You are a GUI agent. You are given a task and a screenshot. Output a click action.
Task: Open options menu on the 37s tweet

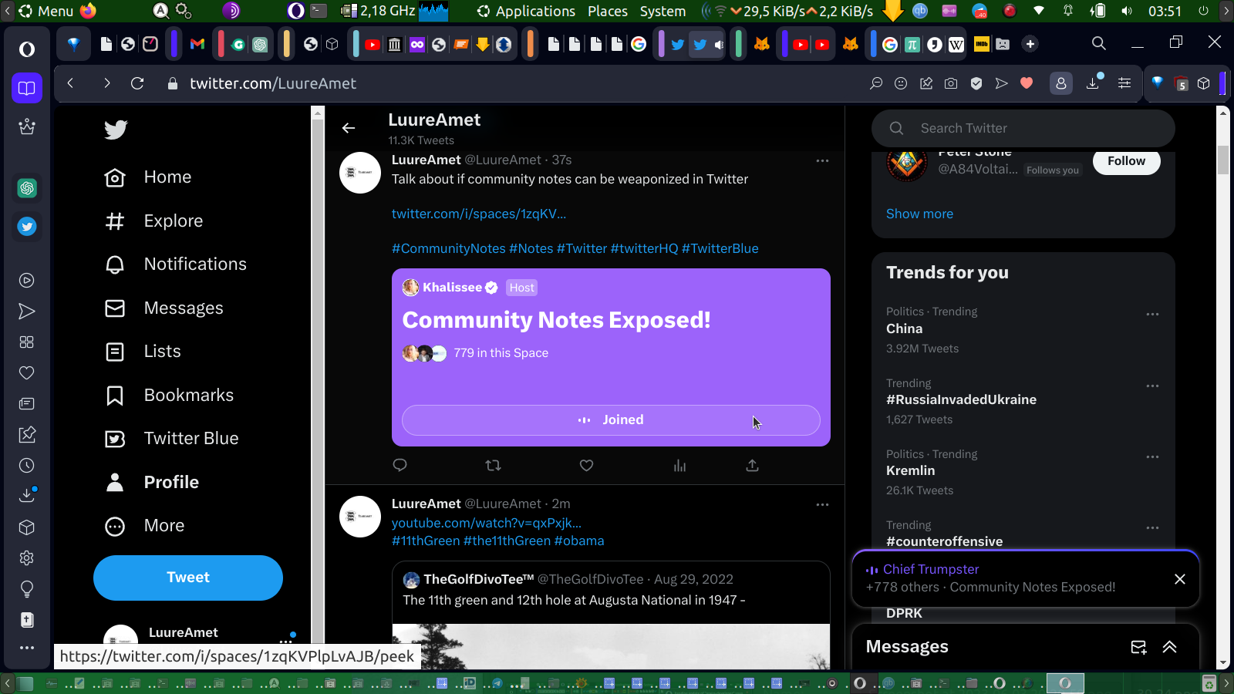point(822,160)
